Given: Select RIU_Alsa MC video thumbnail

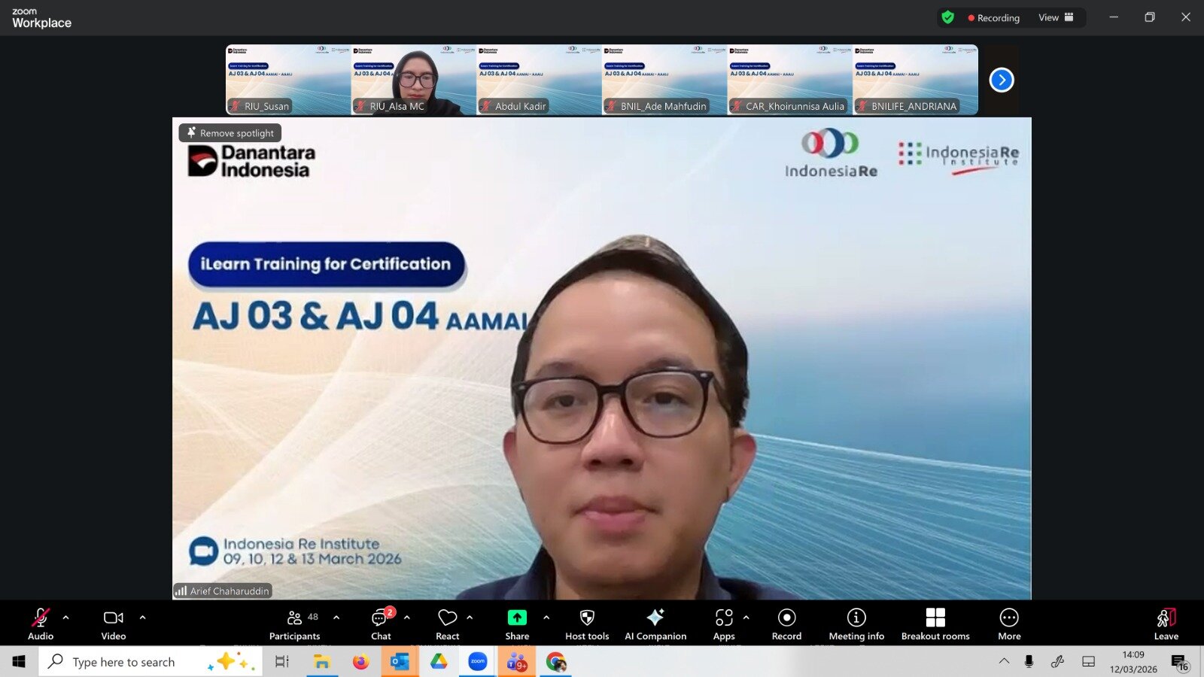Looking at the screenshot, I should click(413, 80).
